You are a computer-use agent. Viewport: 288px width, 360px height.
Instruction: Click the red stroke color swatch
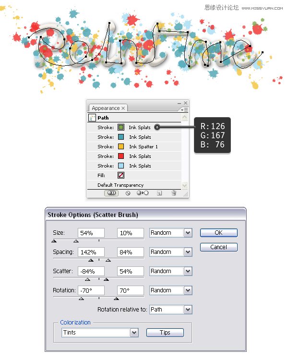[x=121, y=156]
